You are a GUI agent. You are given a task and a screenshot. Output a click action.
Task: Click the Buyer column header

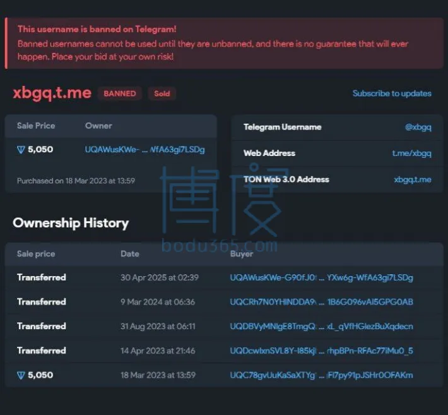pyautogui.click(x=242, y=254)
